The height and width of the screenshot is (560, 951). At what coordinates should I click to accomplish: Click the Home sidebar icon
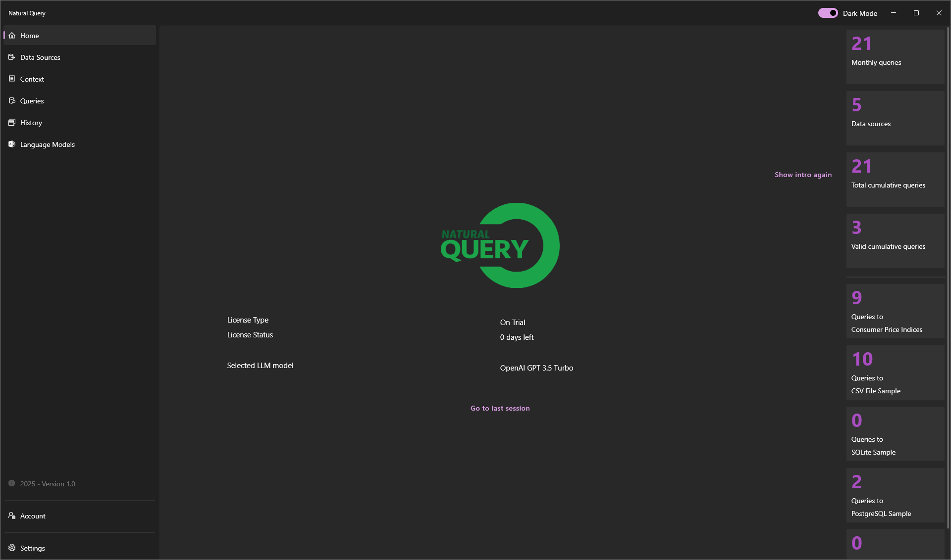12,36
